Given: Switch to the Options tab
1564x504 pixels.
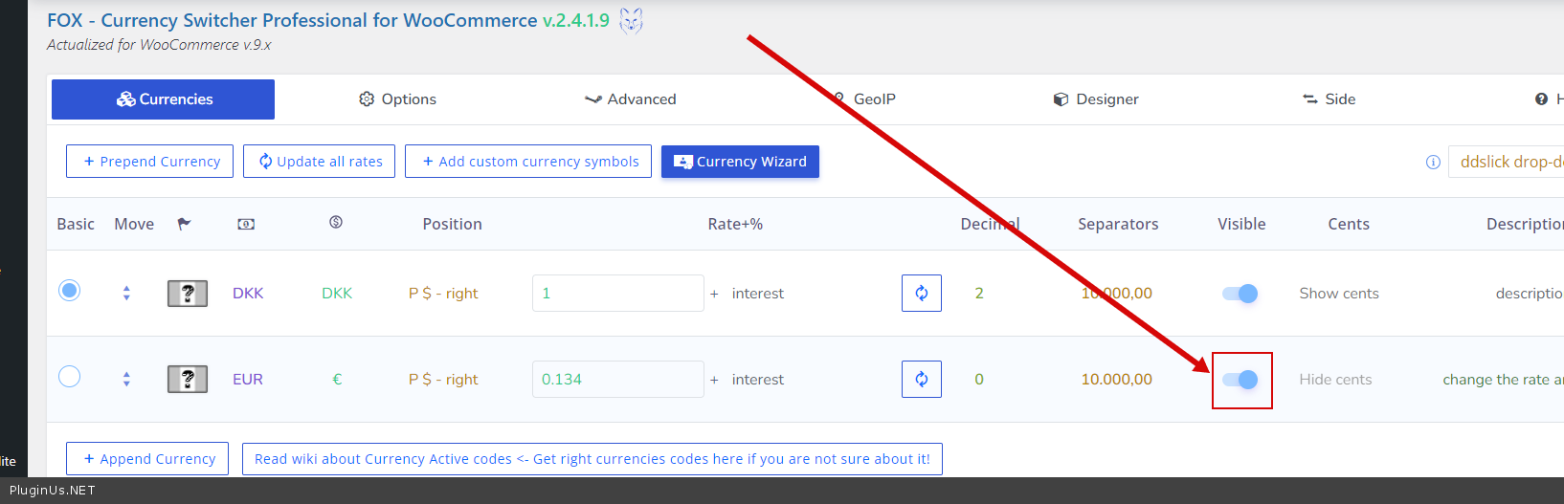Looking at the screenshot, I should coord(397,99).
